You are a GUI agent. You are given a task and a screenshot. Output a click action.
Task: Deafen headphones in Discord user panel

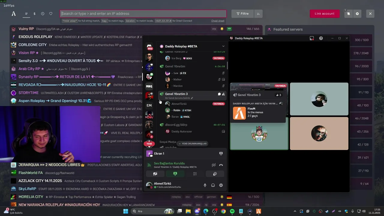213,185
